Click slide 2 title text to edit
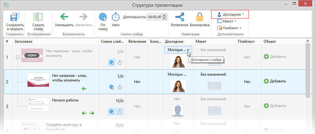 [69, 78]
